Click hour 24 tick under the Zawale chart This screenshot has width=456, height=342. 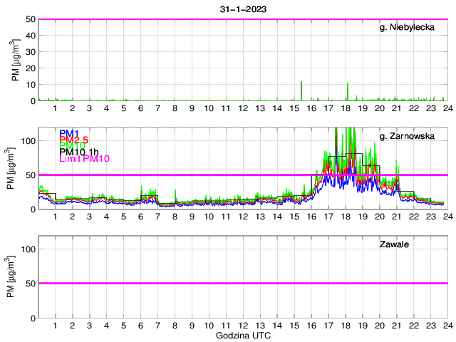click(447, 325)
